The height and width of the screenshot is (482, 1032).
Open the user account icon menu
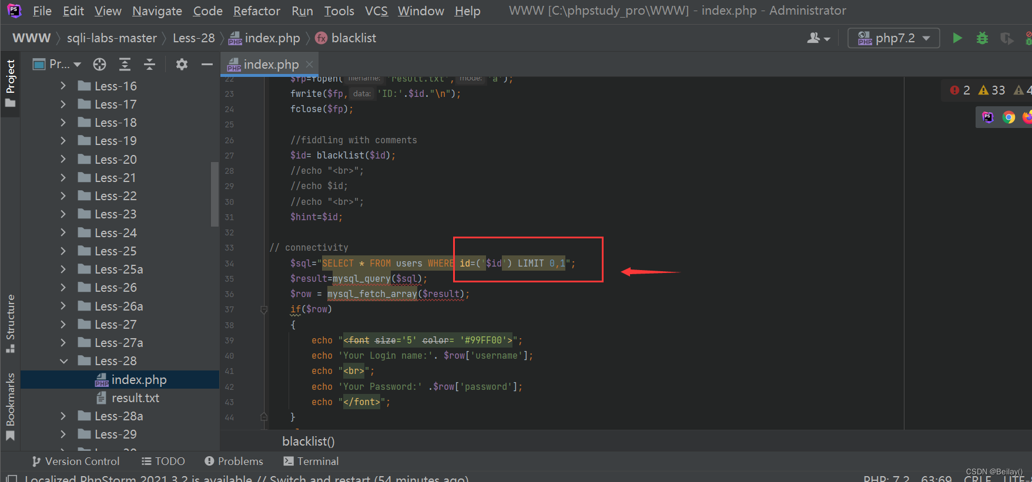(x=818, y=38)
